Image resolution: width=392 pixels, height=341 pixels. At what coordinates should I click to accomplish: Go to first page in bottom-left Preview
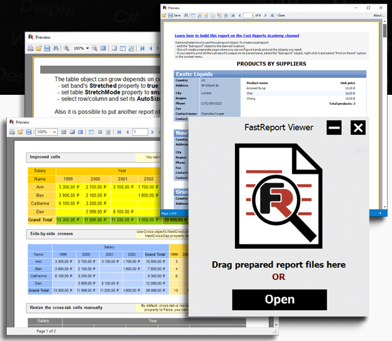coord(119,132)
